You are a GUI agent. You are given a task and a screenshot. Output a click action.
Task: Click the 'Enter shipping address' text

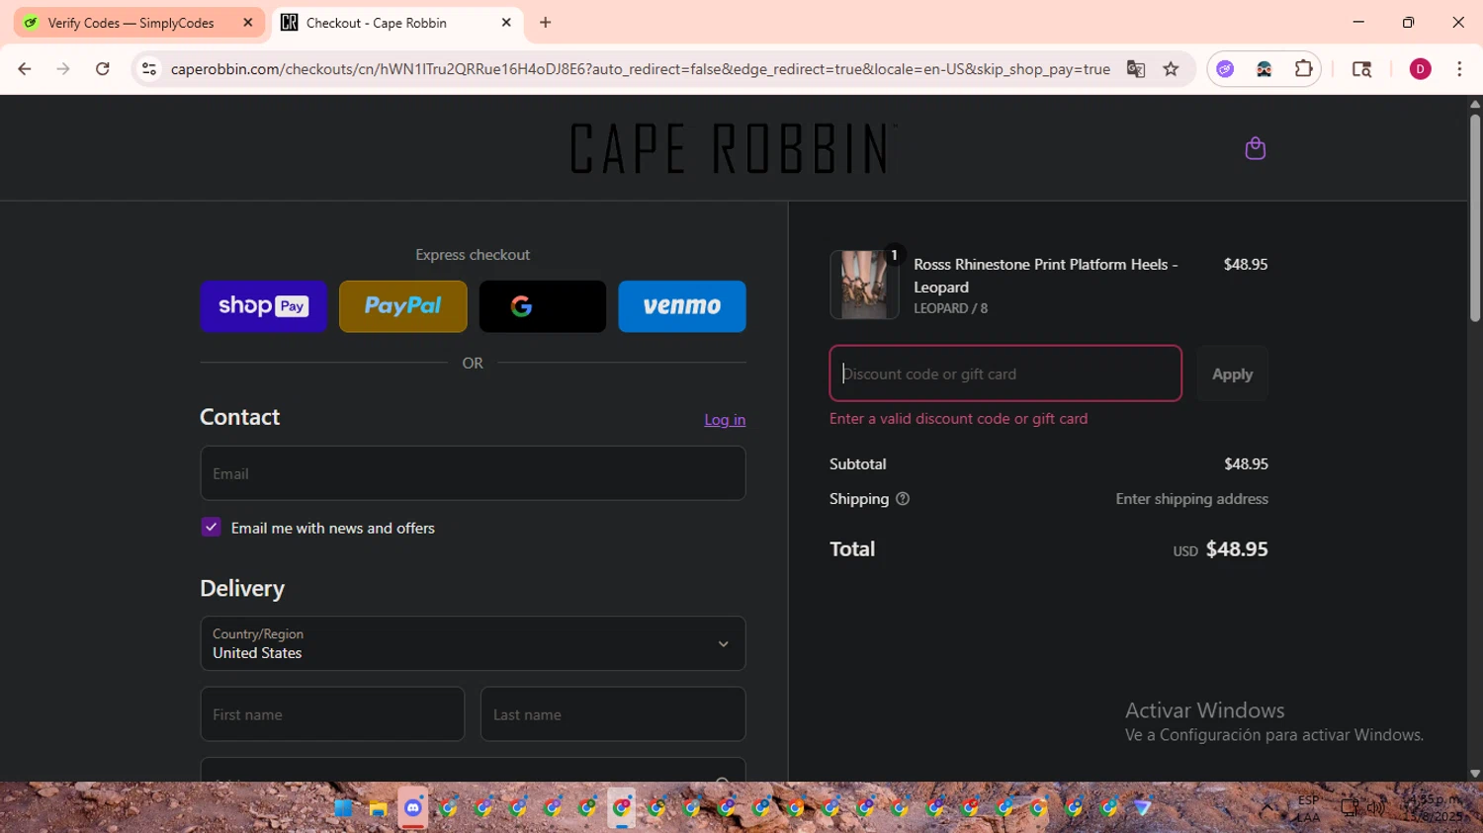tap(1191, 499)
